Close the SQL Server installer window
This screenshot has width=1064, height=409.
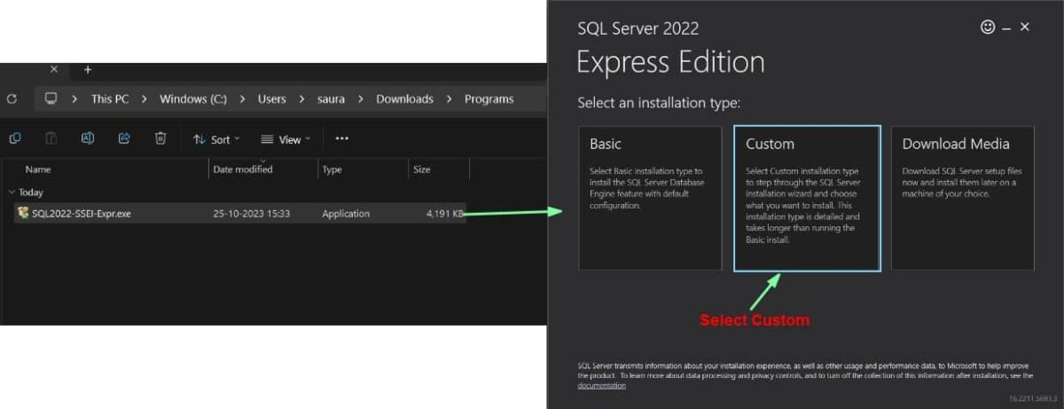tap(1025, 28)
